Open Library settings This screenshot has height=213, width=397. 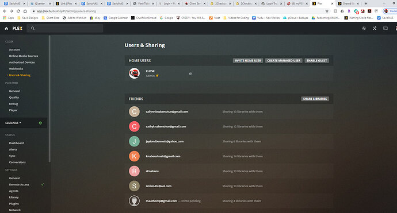point(14,197)
